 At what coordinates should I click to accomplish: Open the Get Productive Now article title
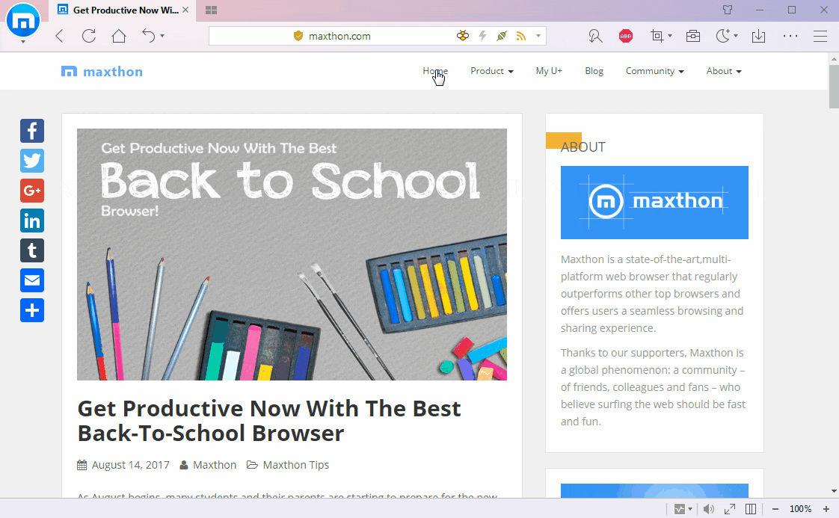point(269,421)
